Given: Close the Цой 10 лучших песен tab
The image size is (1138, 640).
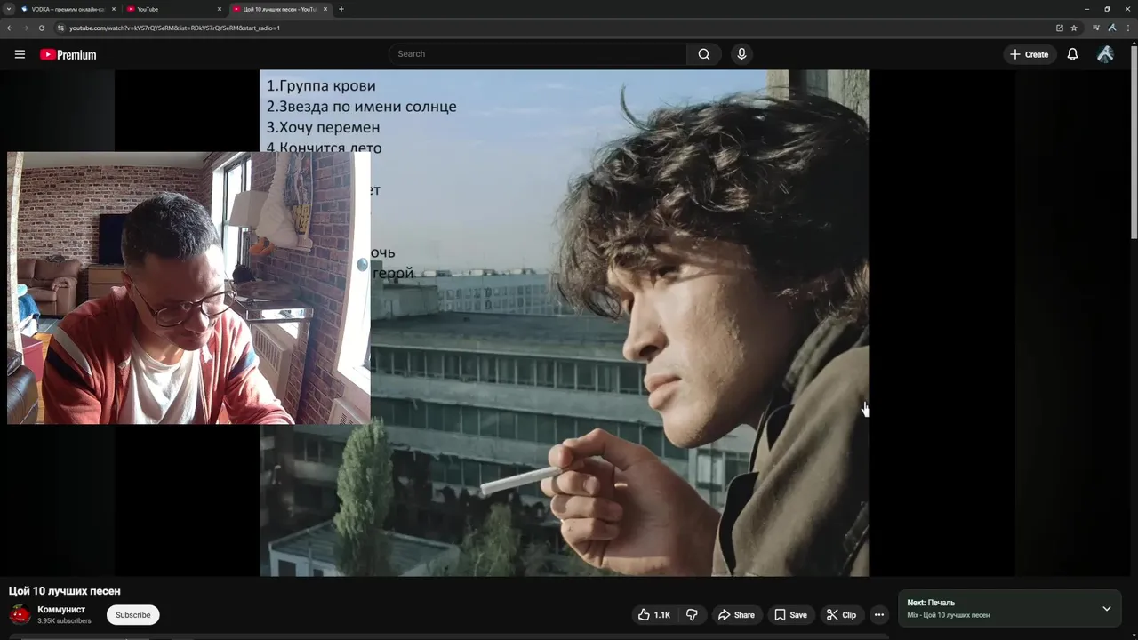Looking at the screenshot, I should [325, 9].
